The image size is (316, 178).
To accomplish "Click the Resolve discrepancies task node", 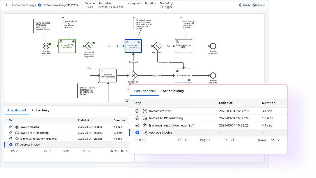I will [108, 75].
